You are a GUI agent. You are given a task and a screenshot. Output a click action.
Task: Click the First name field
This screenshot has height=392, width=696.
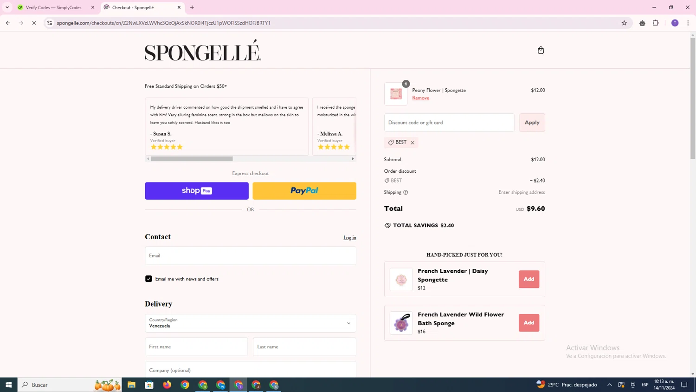click(x=196, y=347)
